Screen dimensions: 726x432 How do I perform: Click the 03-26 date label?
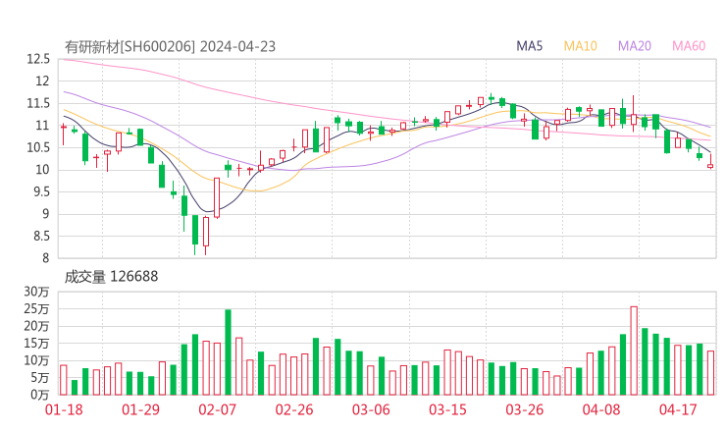pos(524,409)
